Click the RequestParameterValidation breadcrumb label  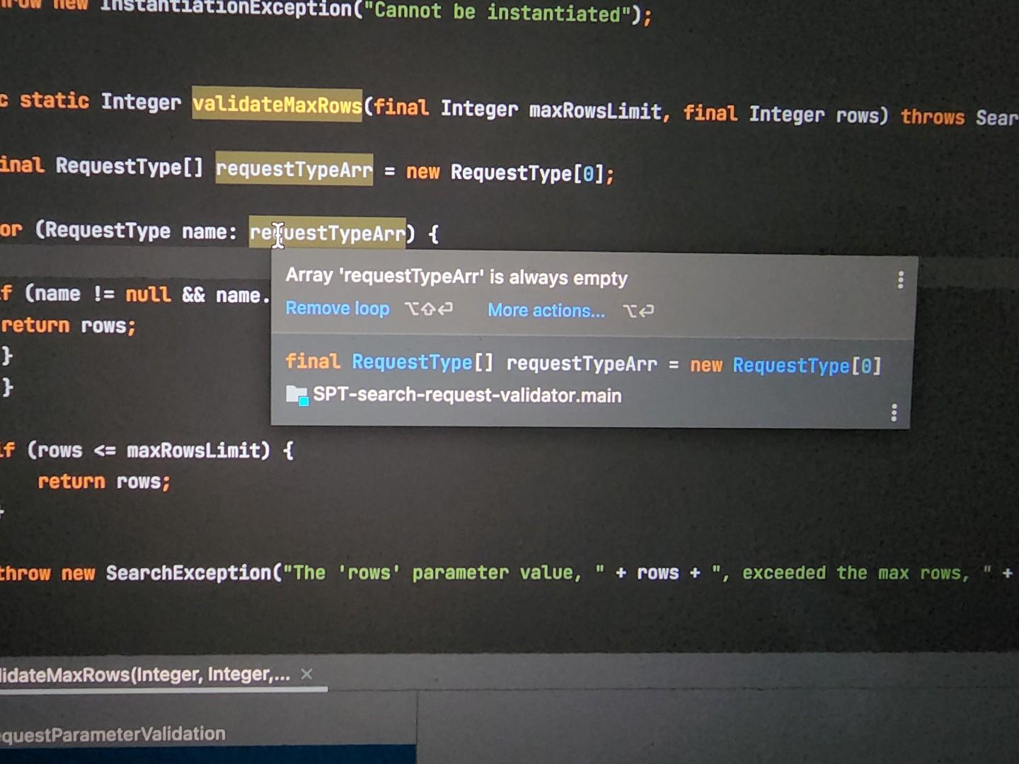pos(112,734)
